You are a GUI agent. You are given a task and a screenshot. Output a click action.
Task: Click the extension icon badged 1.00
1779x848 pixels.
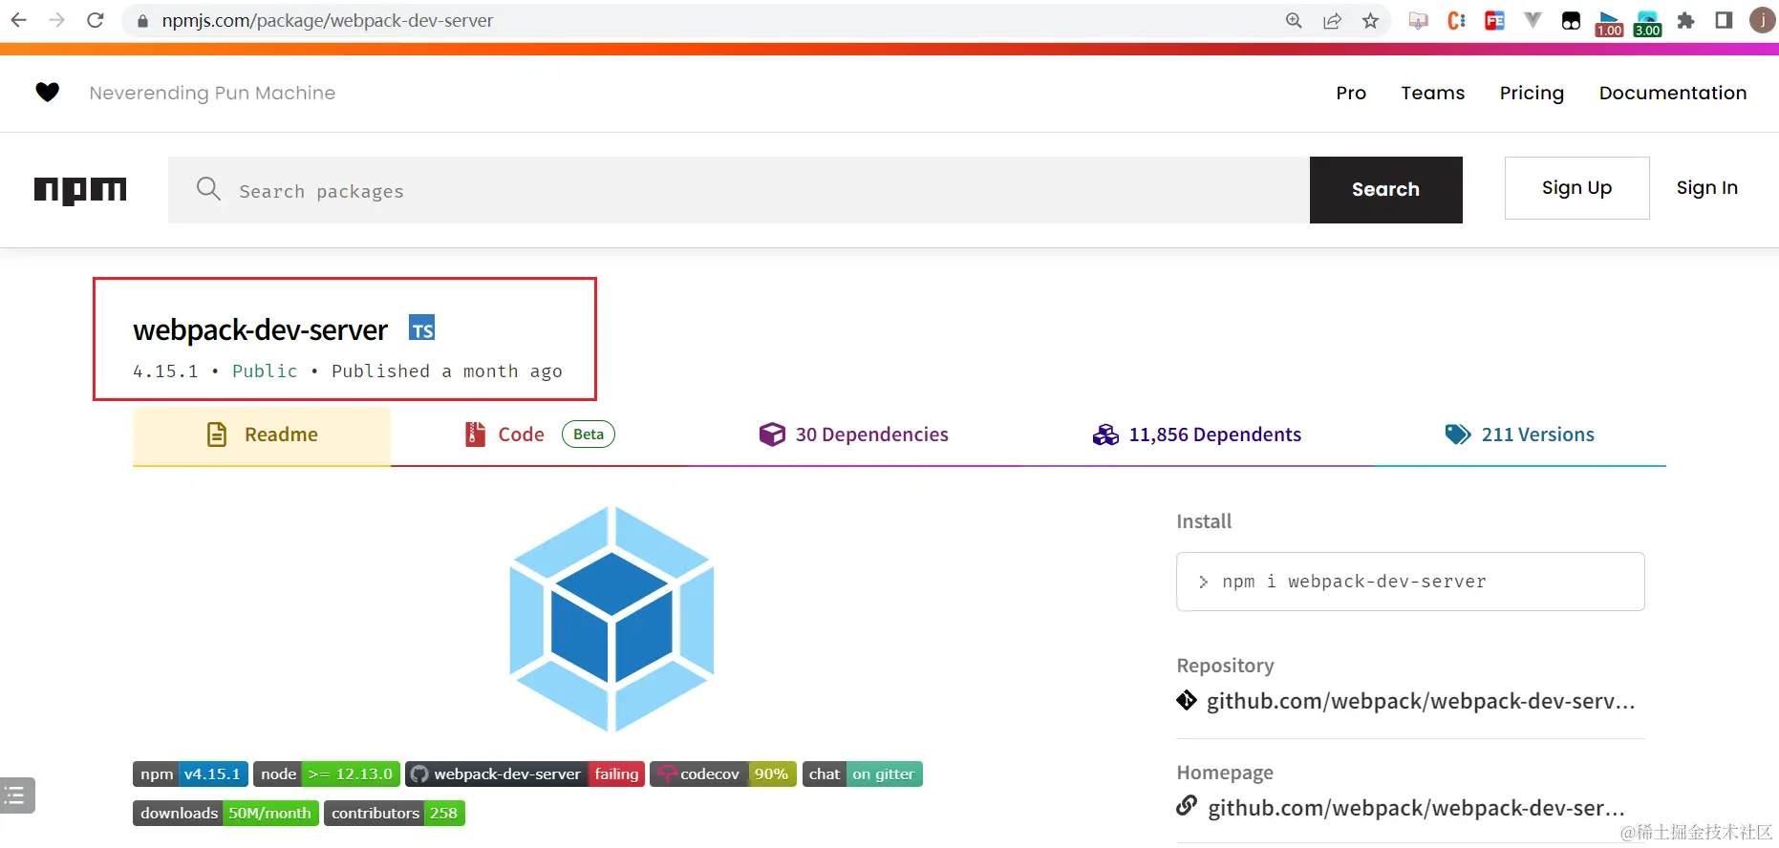(1609, 23)
